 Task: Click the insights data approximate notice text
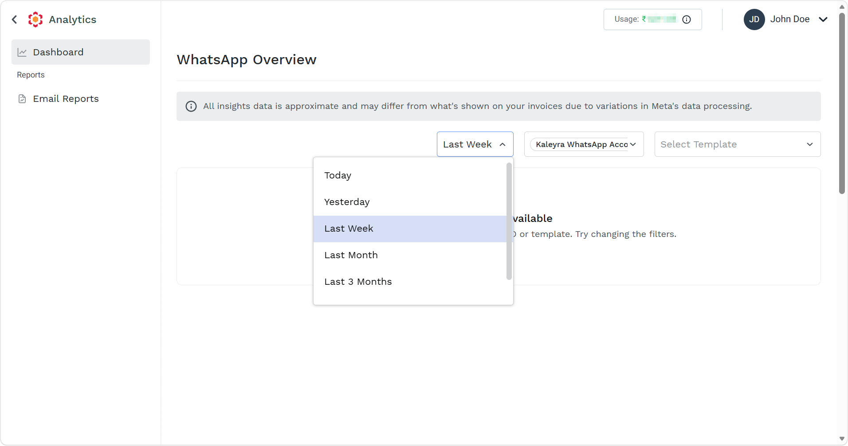[x=477, y=106]
